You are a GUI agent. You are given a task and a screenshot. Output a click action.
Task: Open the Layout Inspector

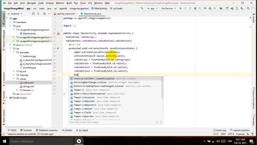point(240,130)
